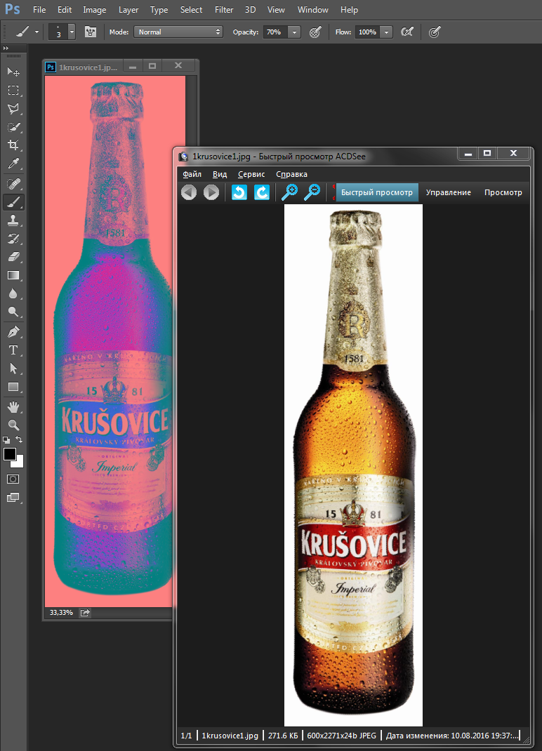
Task: Change screen mode button
Action: 13,498
